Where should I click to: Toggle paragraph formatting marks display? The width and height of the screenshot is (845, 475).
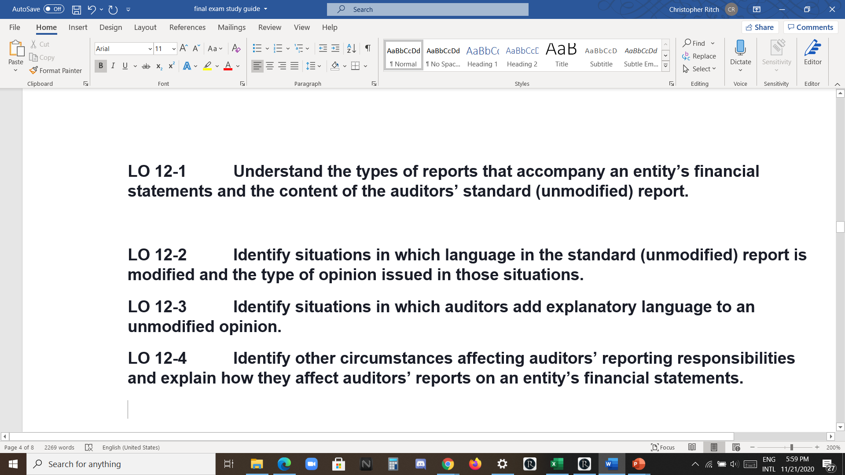click(368, 48)
